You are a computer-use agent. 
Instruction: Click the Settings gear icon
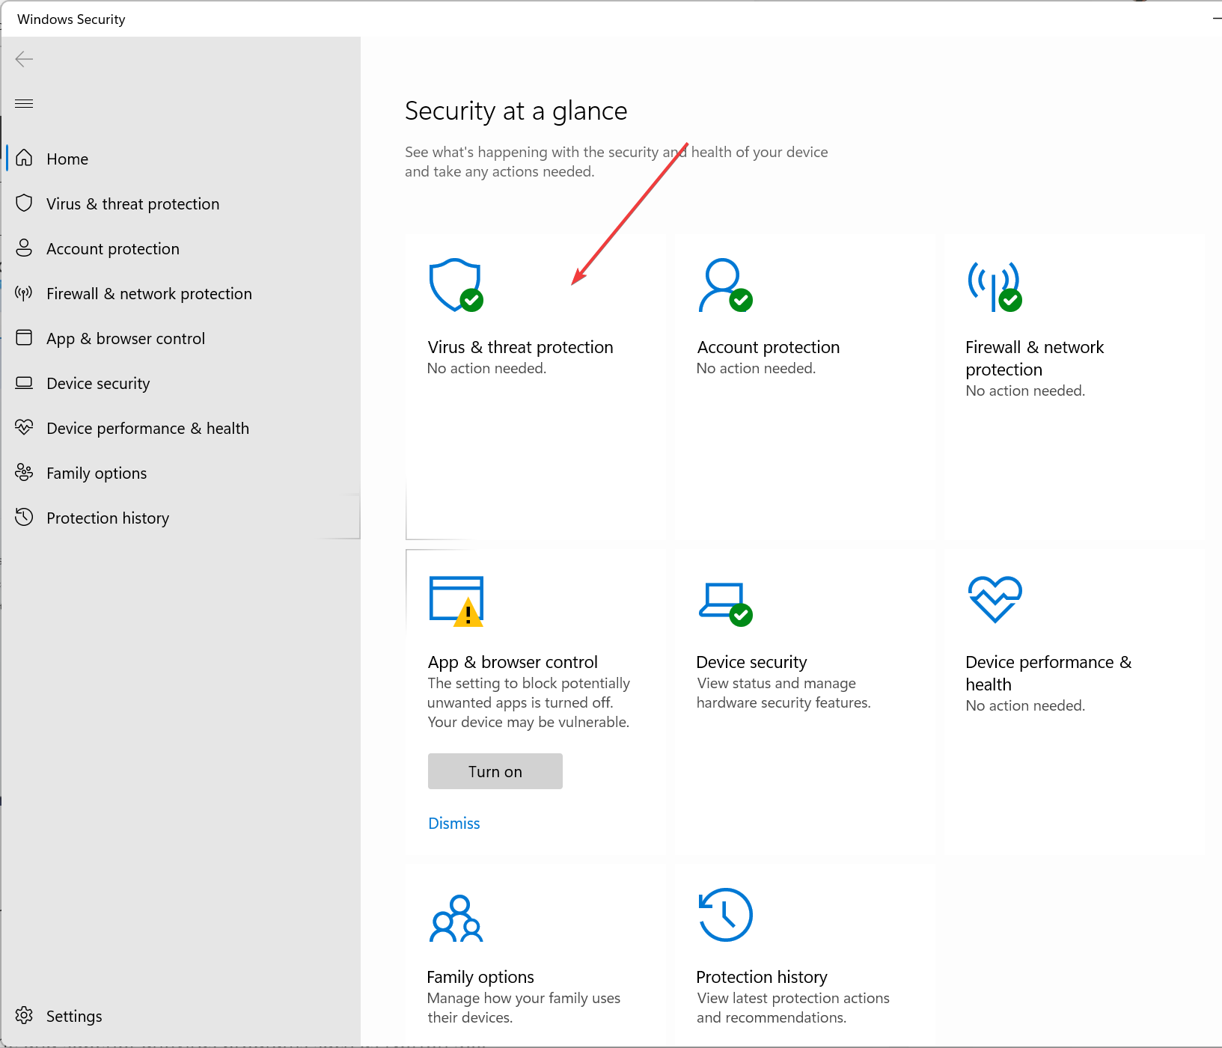click(x=24, y=1015)
